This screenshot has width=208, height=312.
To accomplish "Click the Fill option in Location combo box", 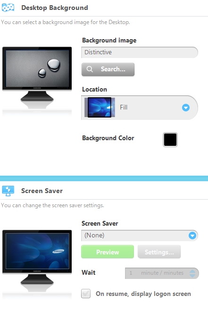I will pyautogui.click(x=140, y=108).
